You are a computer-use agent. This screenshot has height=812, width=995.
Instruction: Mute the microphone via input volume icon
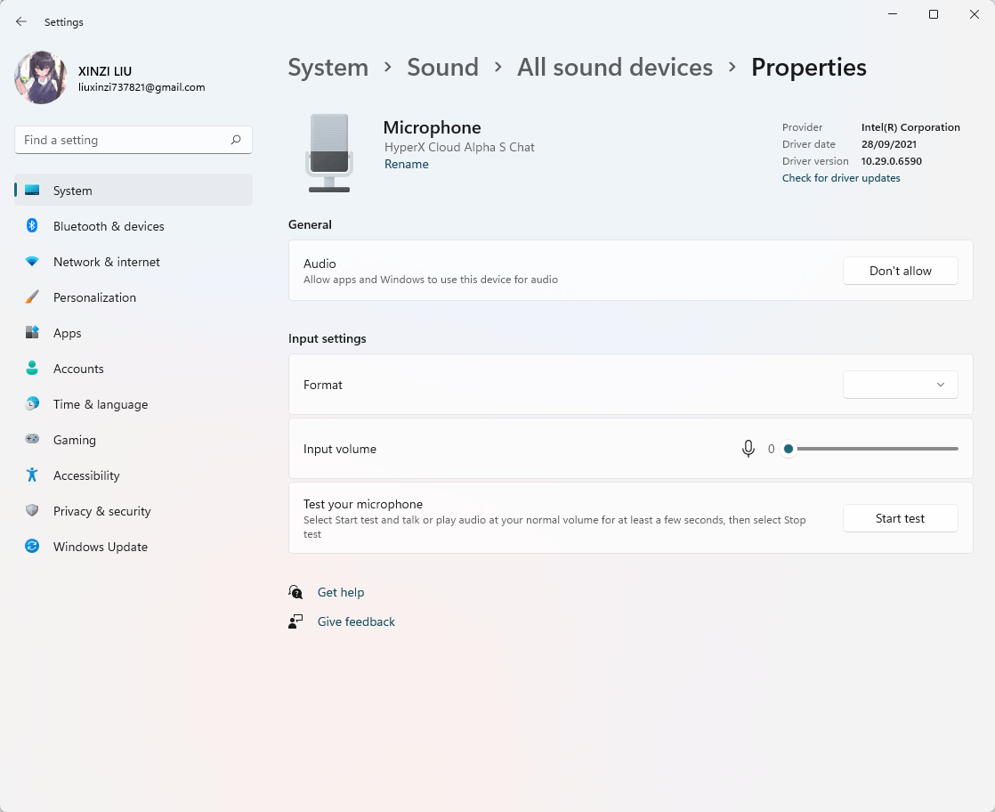coord(748,449)
